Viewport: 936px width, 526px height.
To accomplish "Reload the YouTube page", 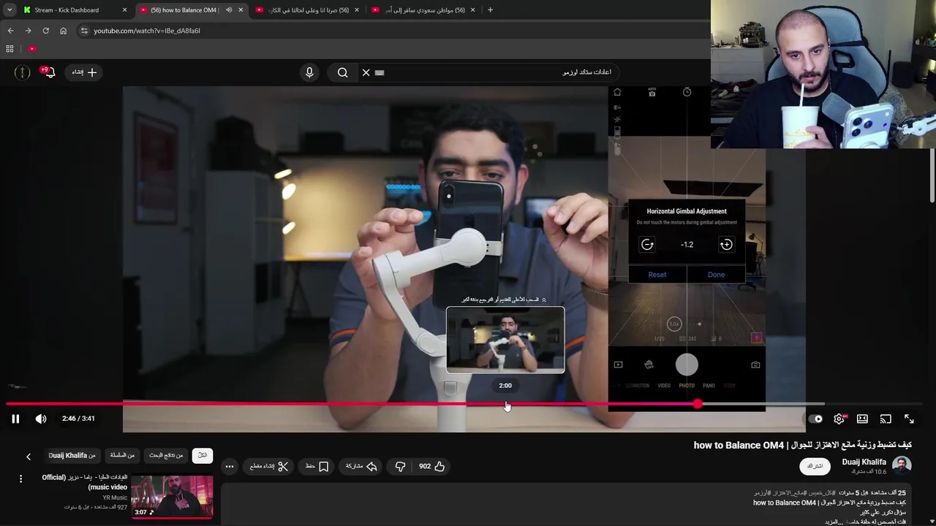I will click(x=45, y=31).
